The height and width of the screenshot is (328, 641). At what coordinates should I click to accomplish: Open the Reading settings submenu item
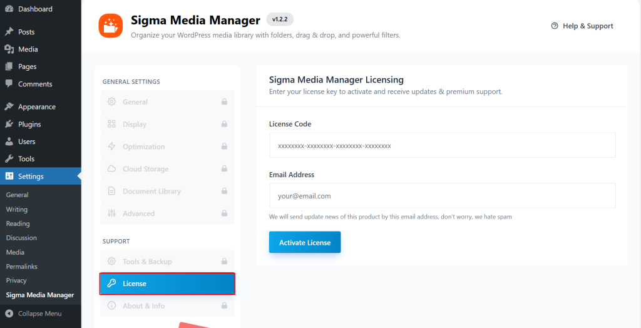[18, 223]
